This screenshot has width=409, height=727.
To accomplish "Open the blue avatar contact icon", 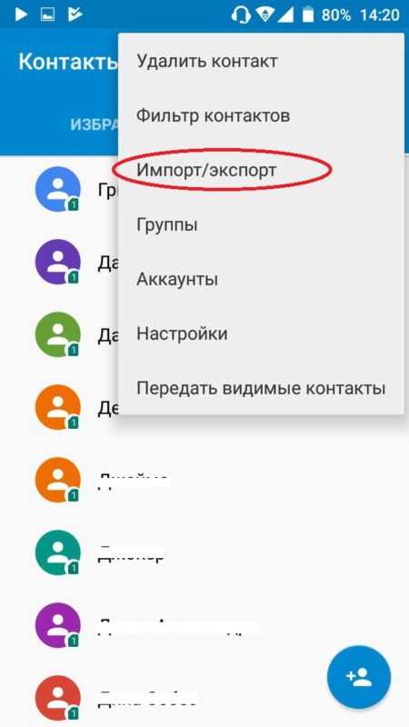I will click(57, 189).
